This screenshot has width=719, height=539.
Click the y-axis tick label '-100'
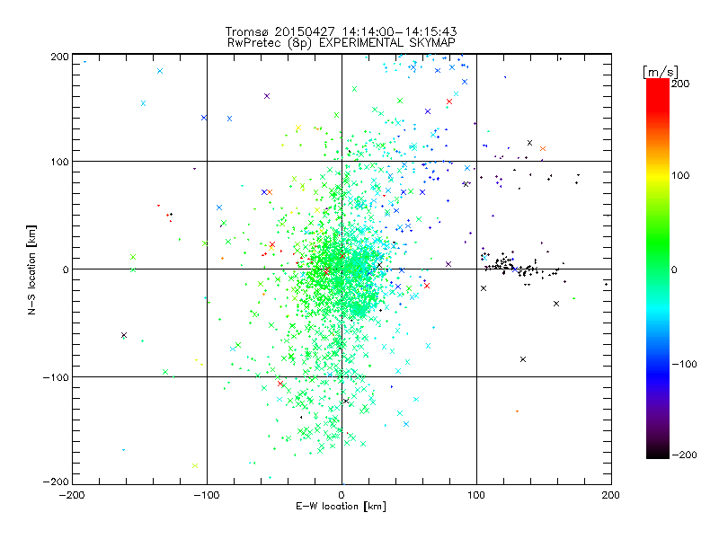[56, 377]
